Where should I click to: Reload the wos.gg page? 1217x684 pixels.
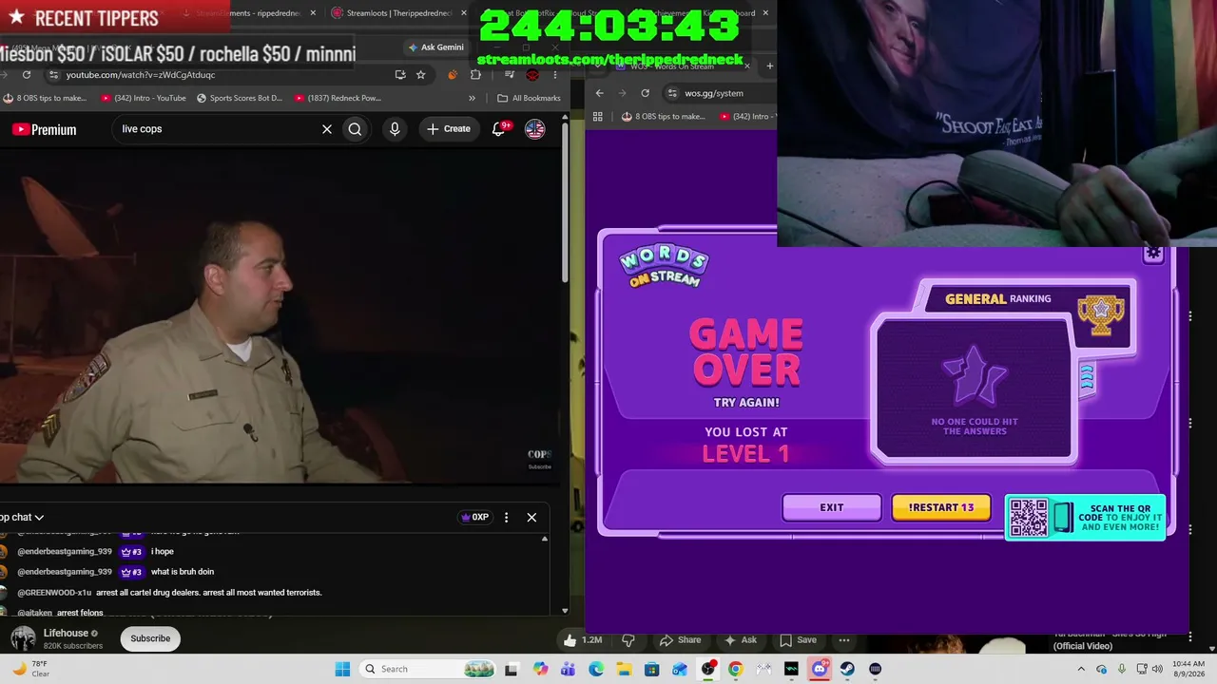click(646, 93)
